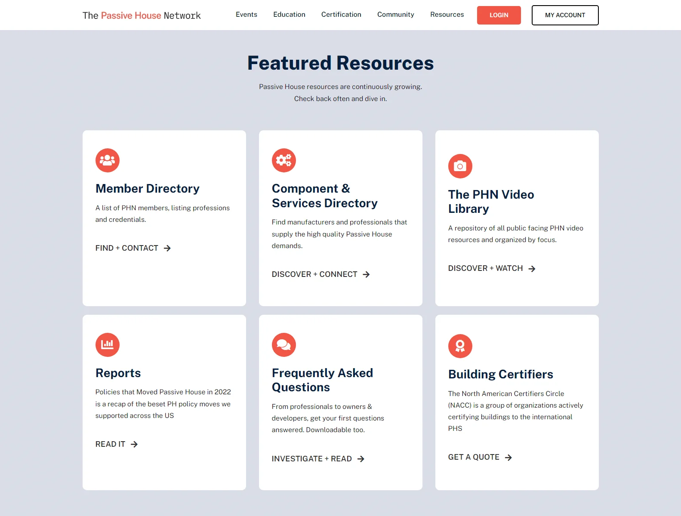Click the Member Directory people icon
This screenshot has width=681, height=516.
[x=108, y=160]
